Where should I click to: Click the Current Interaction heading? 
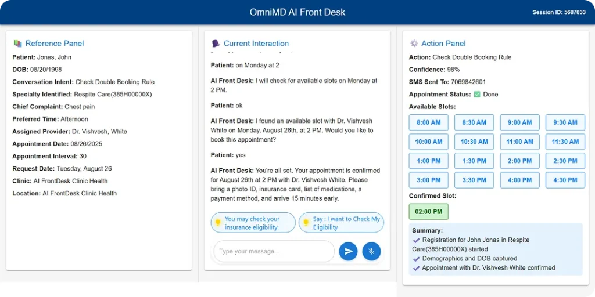coord(256,44)
